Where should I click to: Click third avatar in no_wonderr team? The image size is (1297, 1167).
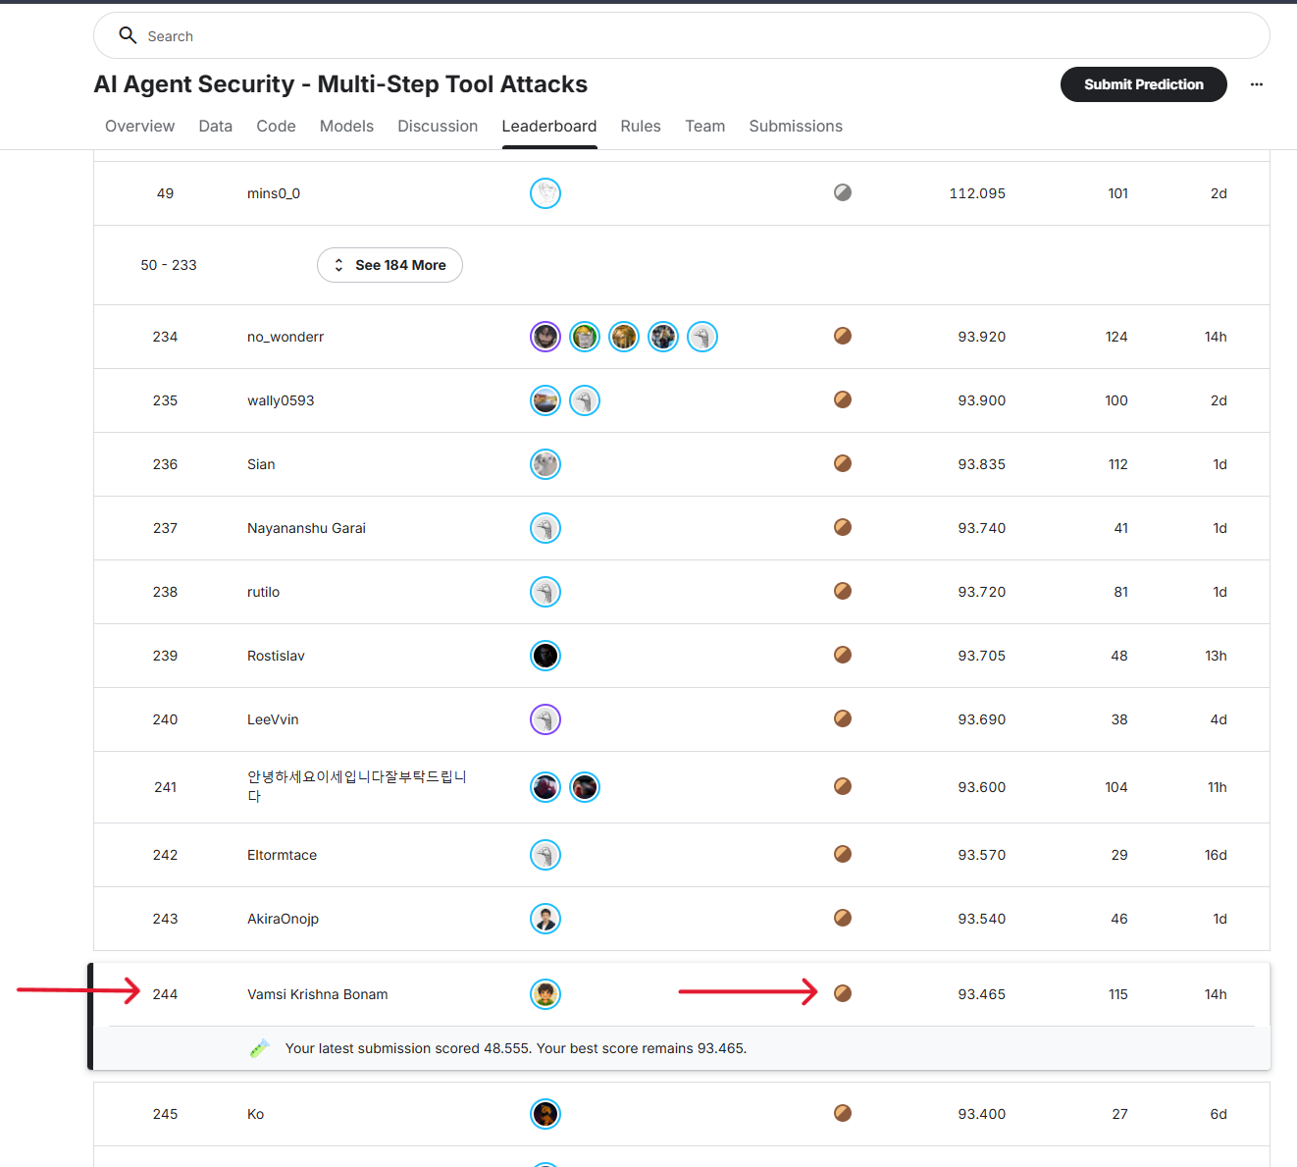[624, 337]
